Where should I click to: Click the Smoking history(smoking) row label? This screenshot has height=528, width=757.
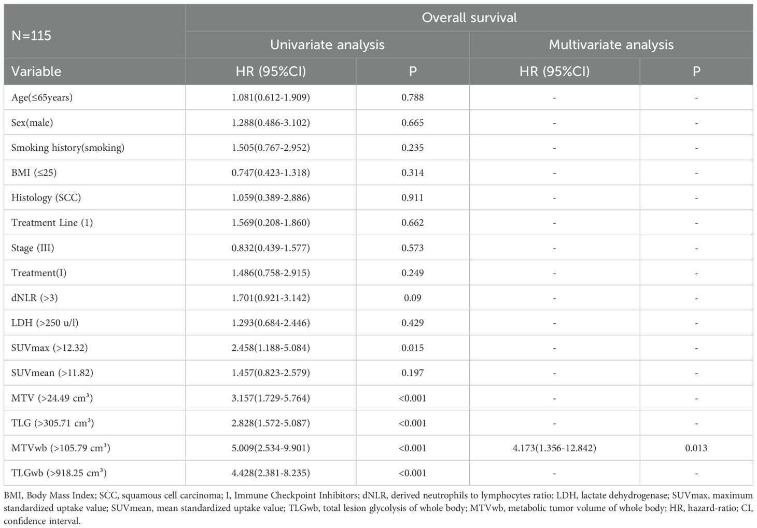[x=68, y=148]
